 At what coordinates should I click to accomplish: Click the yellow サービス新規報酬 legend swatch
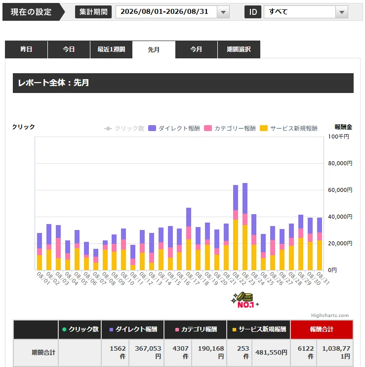point(264,128)
